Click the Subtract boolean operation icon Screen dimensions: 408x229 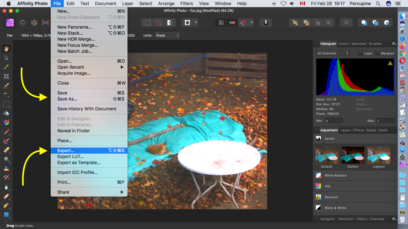tap(375, 23)
